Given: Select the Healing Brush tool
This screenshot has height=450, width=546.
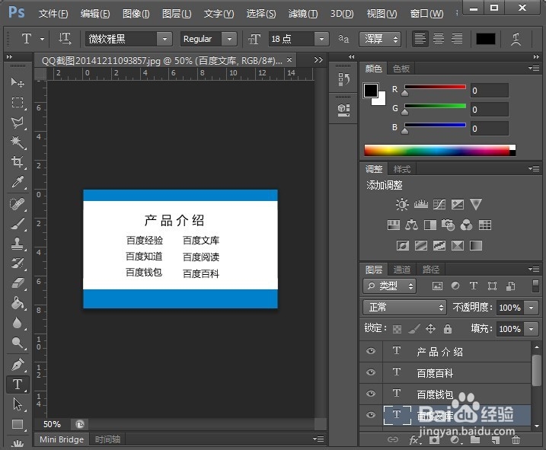Looking at the screenshot, I should point(17,204).
